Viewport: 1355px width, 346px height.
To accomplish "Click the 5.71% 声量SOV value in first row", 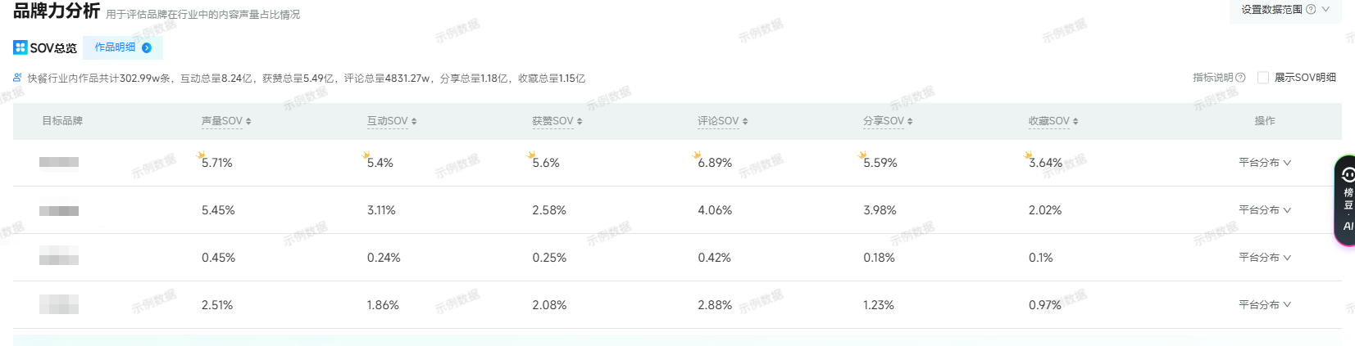I will pyautogui.click(x=217, y=163).
